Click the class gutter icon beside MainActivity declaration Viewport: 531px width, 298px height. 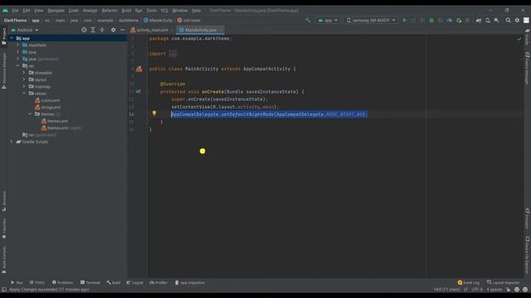(139, 69)
